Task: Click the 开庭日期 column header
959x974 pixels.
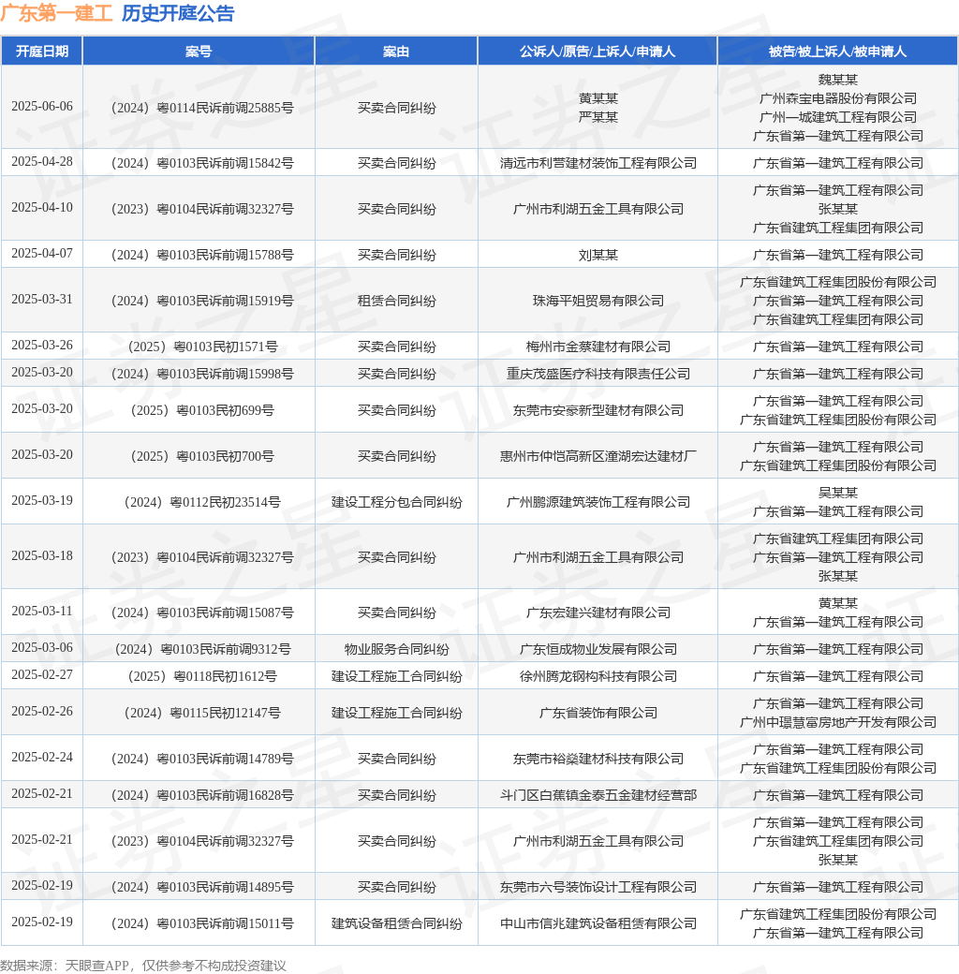Action: pos(41,51)
